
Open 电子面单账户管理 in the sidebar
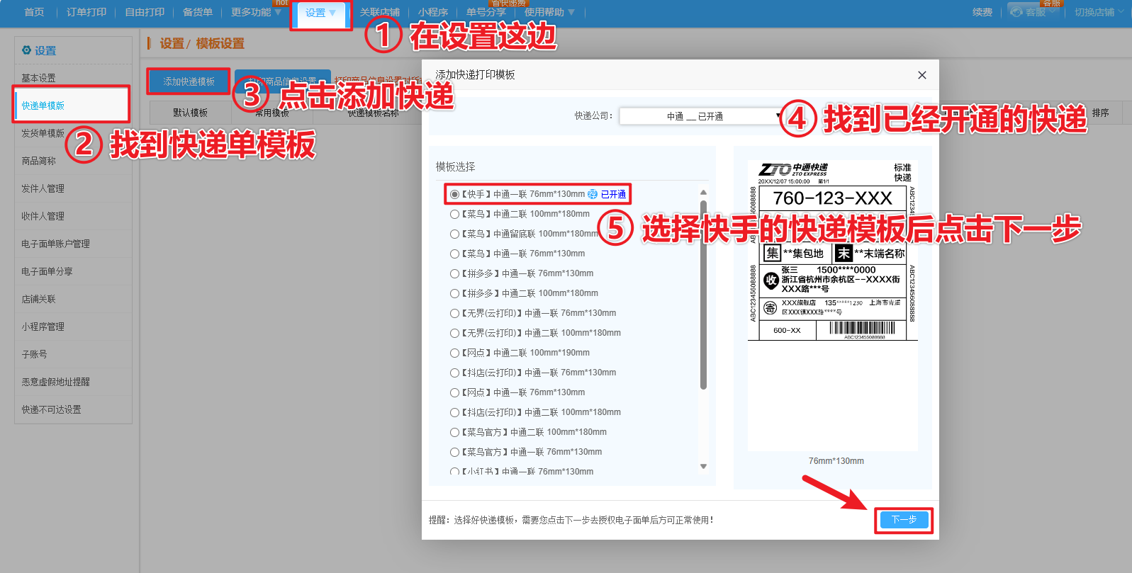pyautogui.click(x=55, y=244)
